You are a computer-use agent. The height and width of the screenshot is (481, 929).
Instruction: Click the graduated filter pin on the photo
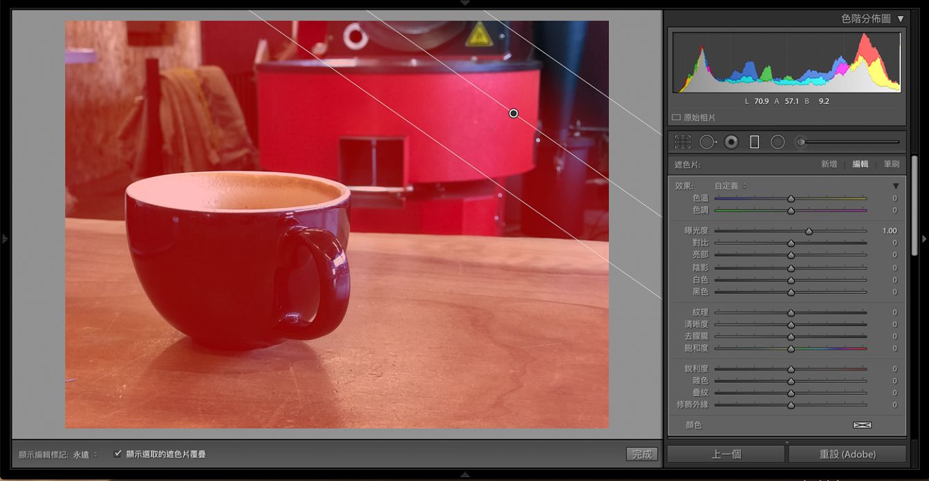tap(514, 113)
